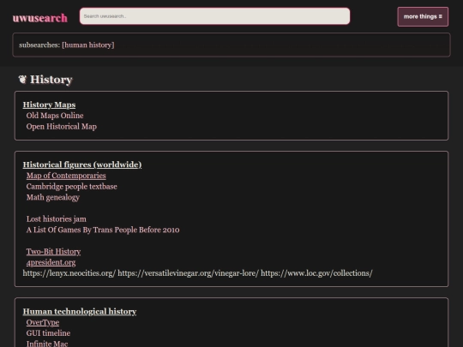Visit Map of Contemporaries
This screenshot has width=463, height=347.
[66, 176]
